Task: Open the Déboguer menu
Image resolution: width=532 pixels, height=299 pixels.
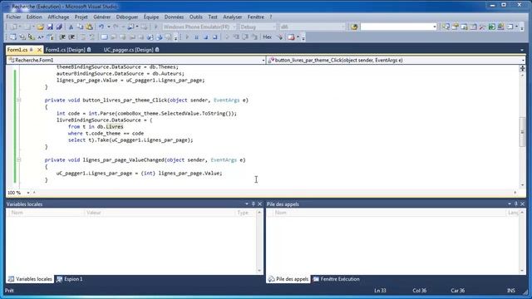Action: tap(127, 17)
